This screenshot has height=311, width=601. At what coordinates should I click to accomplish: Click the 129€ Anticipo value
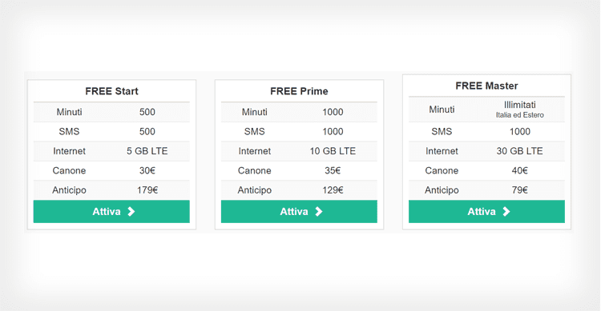(333, 190)
